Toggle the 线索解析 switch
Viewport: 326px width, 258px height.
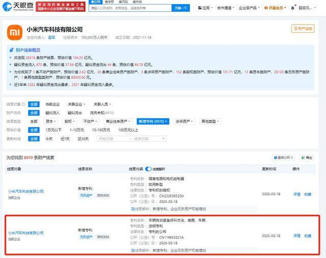click(148, 169)
